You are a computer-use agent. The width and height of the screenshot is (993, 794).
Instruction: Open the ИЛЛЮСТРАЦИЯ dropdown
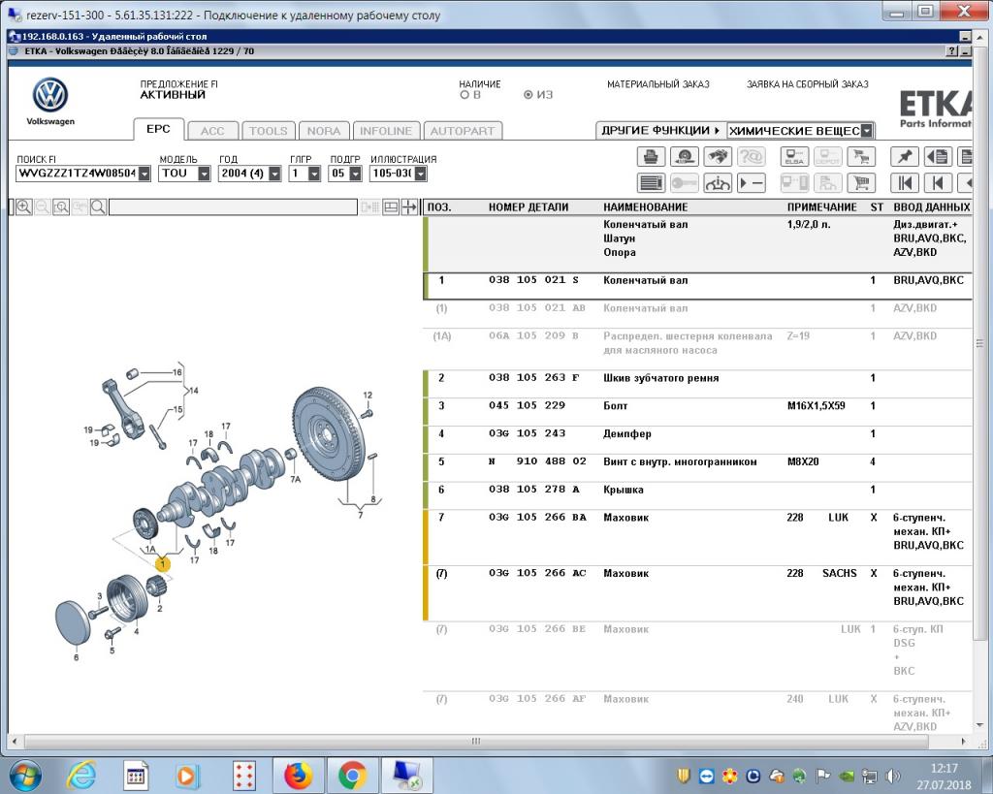coord(421,174)
